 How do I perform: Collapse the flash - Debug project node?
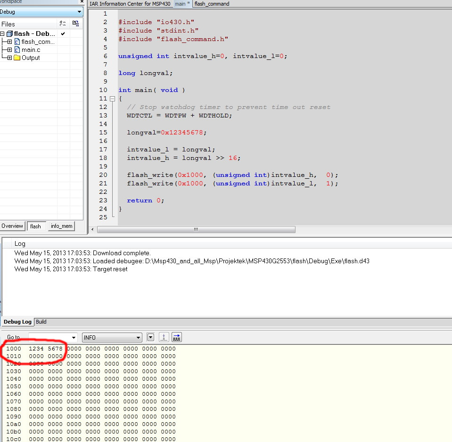click(x=2, y=34)
